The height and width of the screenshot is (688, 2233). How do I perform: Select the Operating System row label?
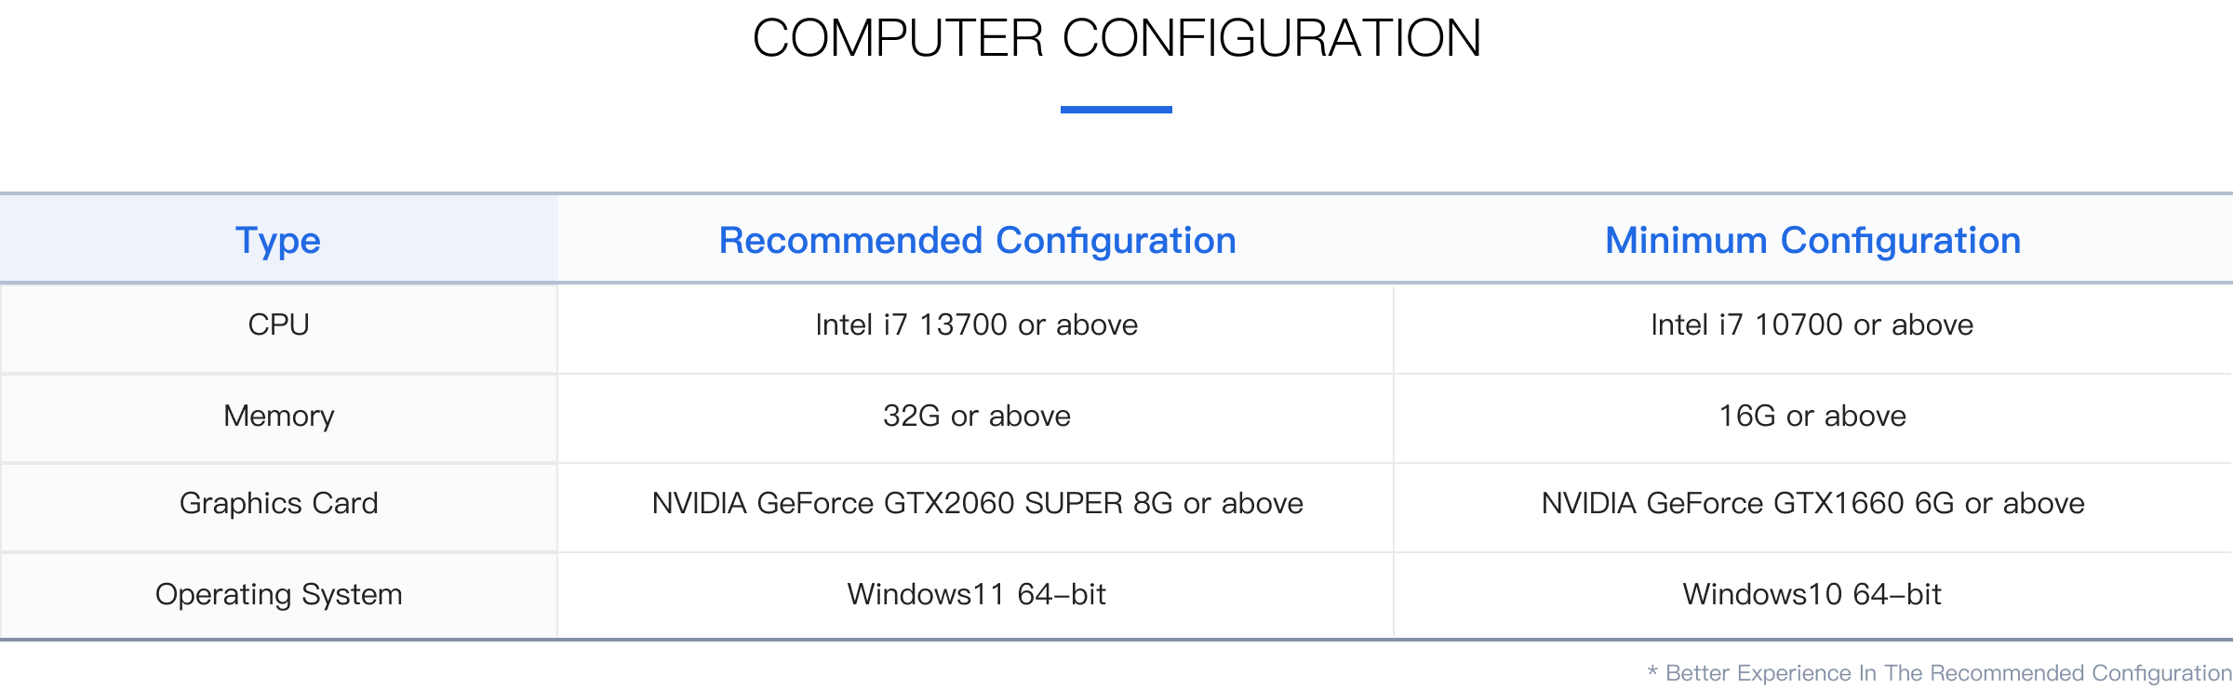(278, 594)
